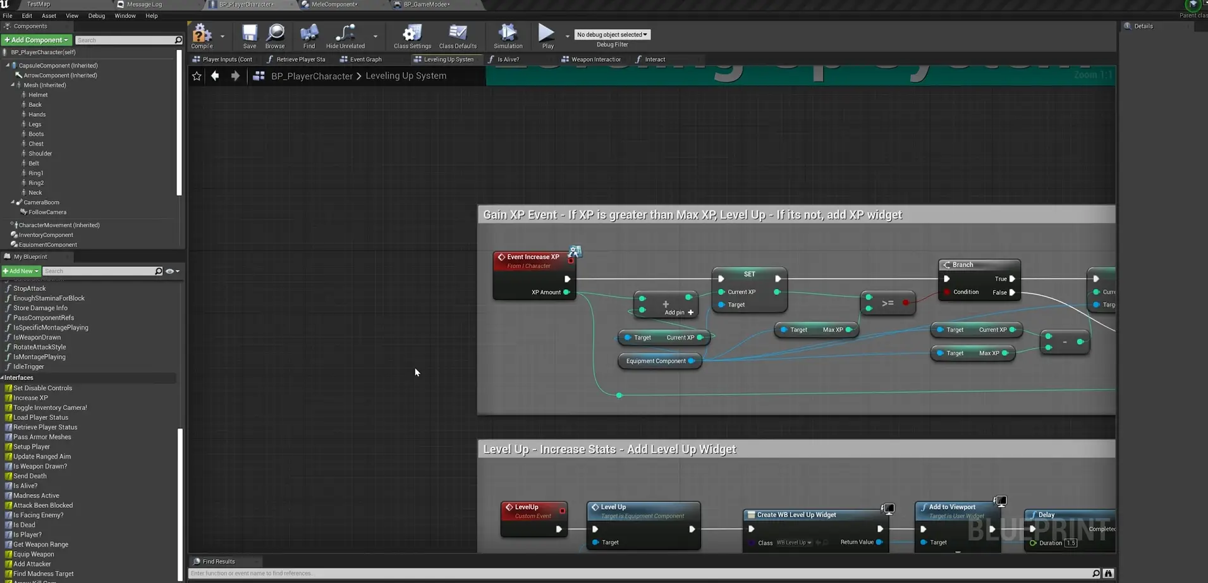Open the Add Component dropdown
This screenshot has width=1208, height=583.
(36, 40)
